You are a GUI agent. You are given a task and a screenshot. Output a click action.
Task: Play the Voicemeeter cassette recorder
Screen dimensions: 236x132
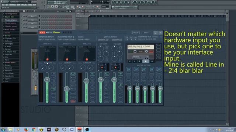coord(140,61)
